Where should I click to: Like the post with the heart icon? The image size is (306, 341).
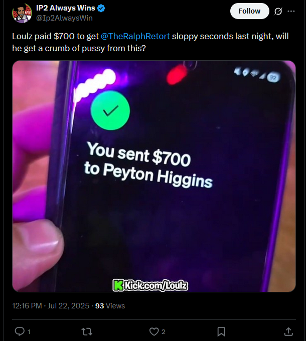tap(154, 331)
